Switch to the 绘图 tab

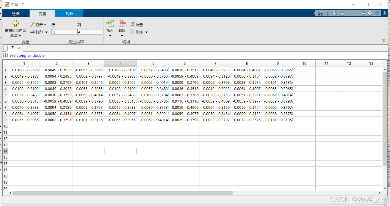[16, 14]
